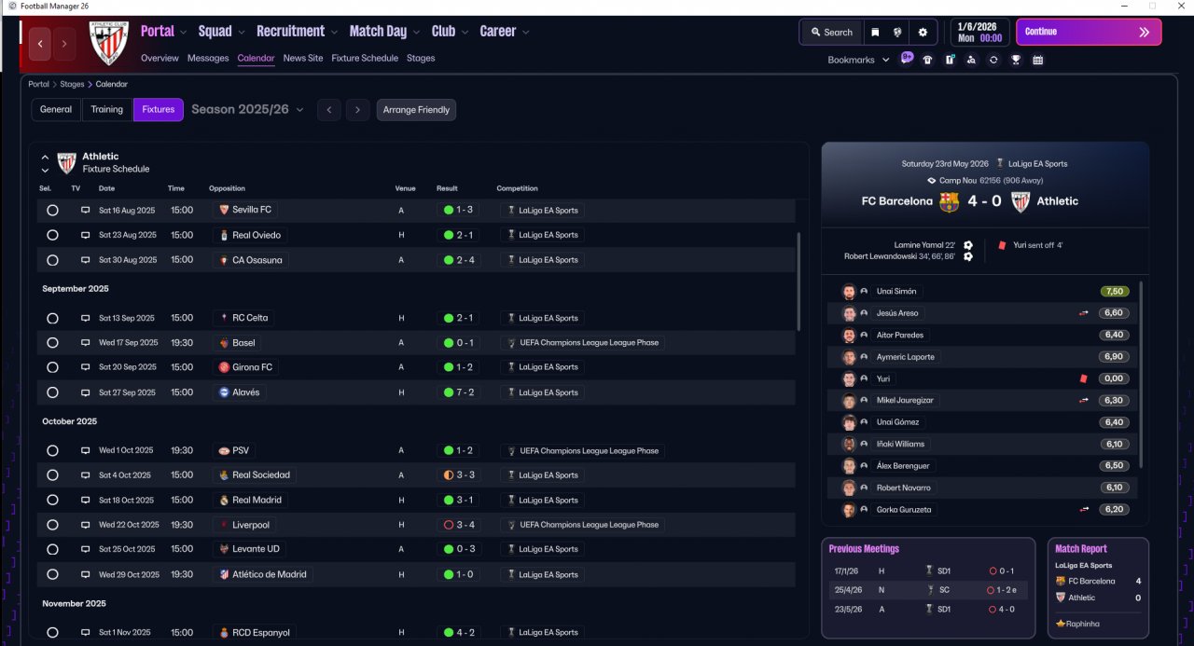
Task: Click the fixture list vertical scrollbar
Action: (798, 282)
